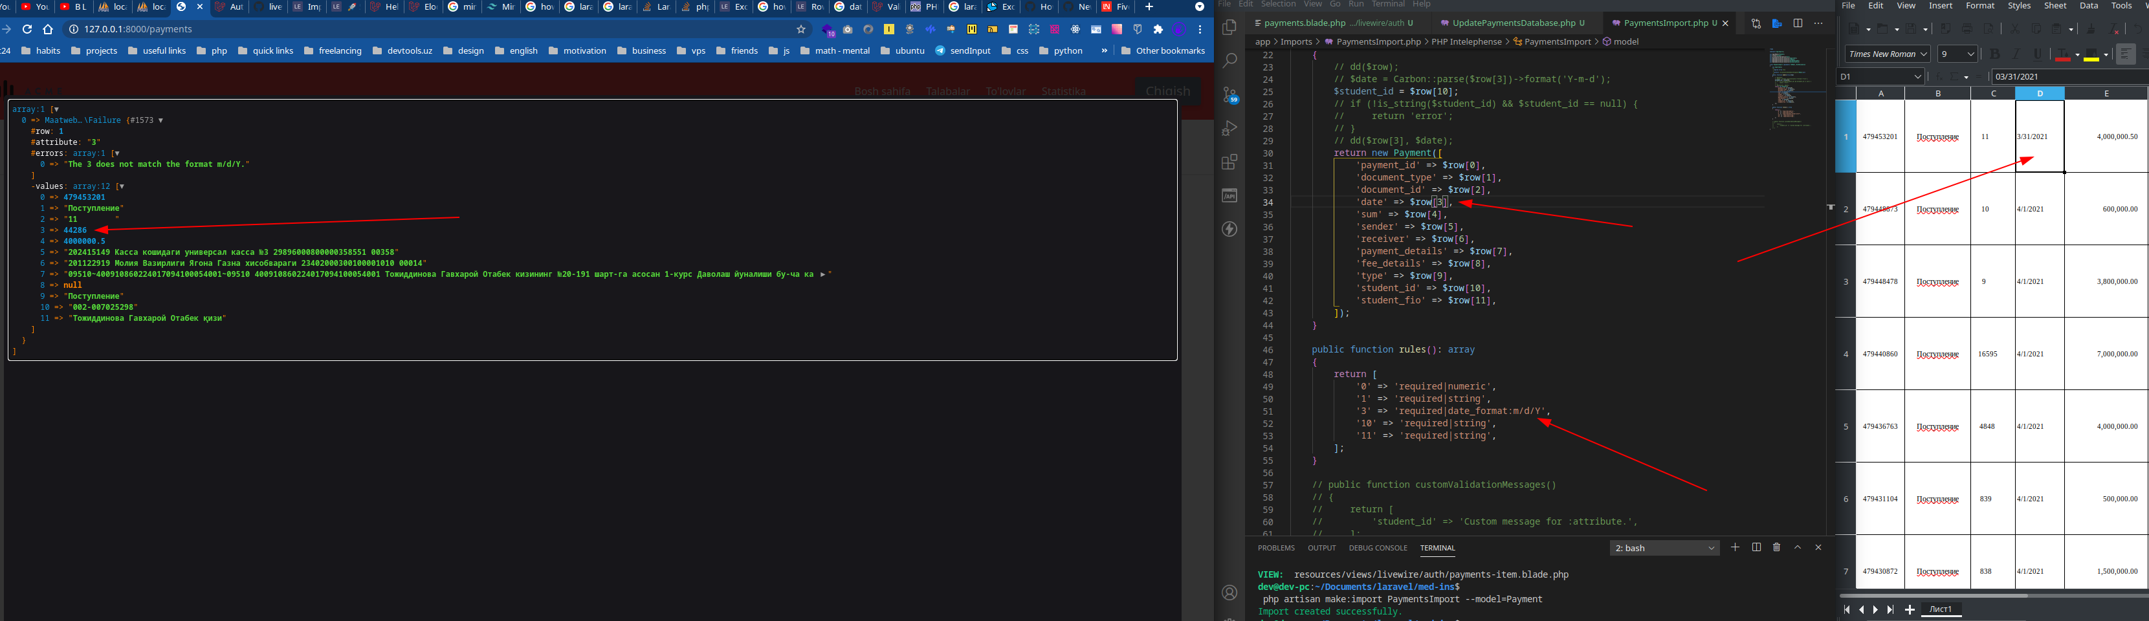Toggle bold formatting in Calc
This screenshot has height=621, width=2149.
1996,55
